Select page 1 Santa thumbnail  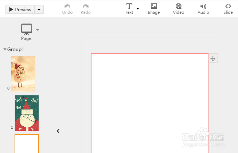point(27,113)
